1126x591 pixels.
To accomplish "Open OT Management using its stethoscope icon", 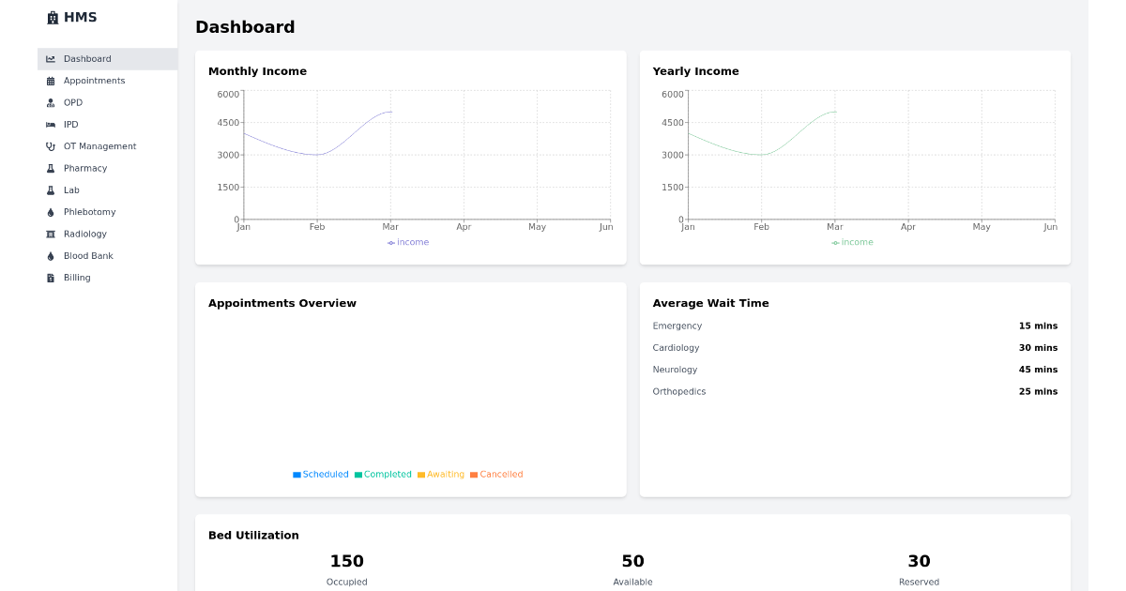I will 50,145.
